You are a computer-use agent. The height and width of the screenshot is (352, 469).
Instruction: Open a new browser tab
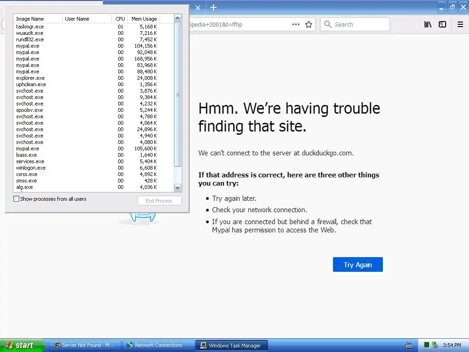[213, 7]
